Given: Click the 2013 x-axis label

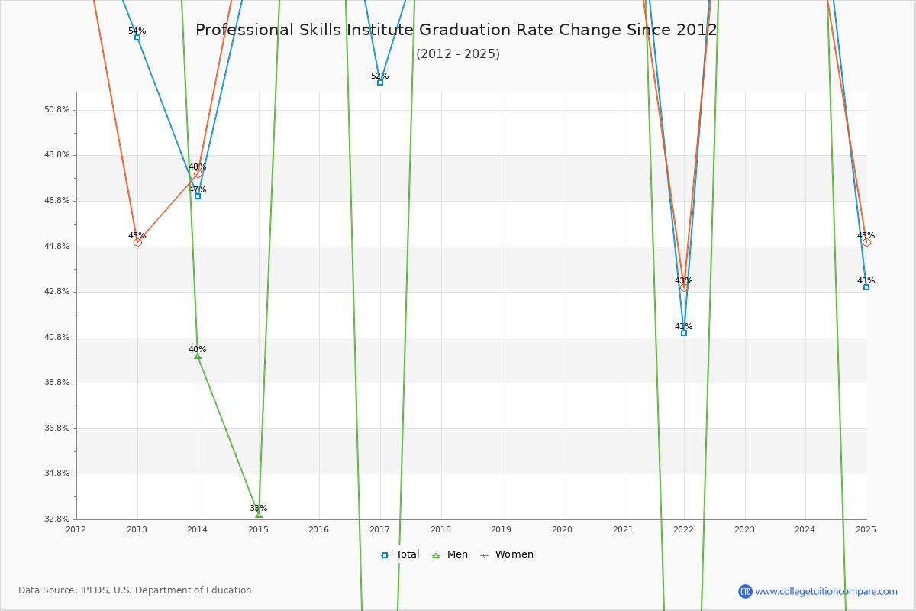Looking at the screenshot, I should pos(137,529).
